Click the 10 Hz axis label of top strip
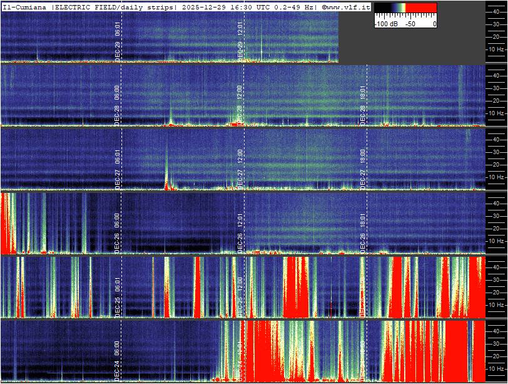The width and height of the screenshot is (508, 384). [497, 49]
